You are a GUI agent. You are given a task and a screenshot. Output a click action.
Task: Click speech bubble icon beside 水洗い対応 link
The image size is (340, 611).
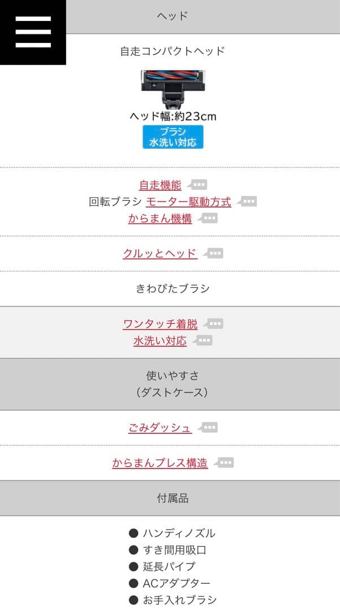pos(203,341)
